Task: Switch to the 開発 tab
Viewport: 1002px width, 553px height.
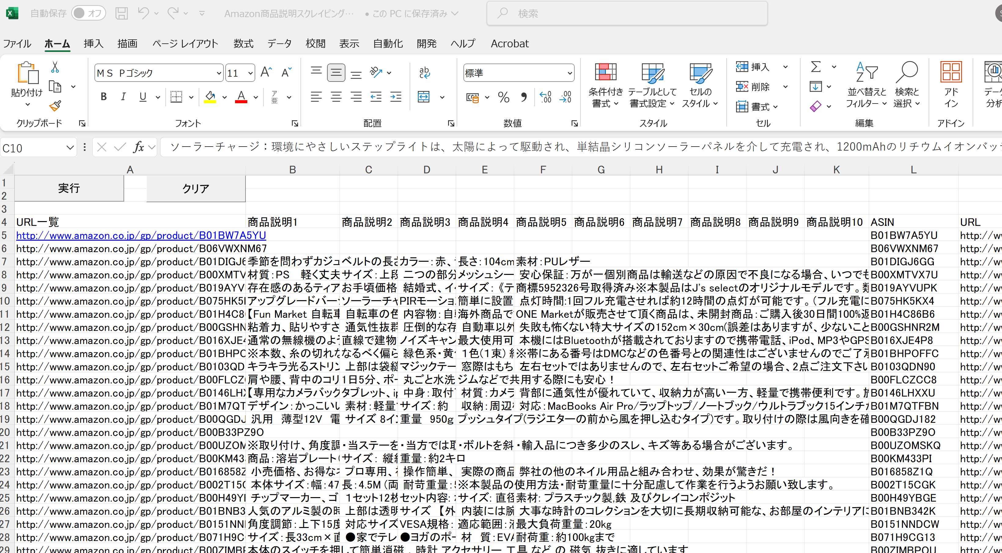Action: coord(427,44)
